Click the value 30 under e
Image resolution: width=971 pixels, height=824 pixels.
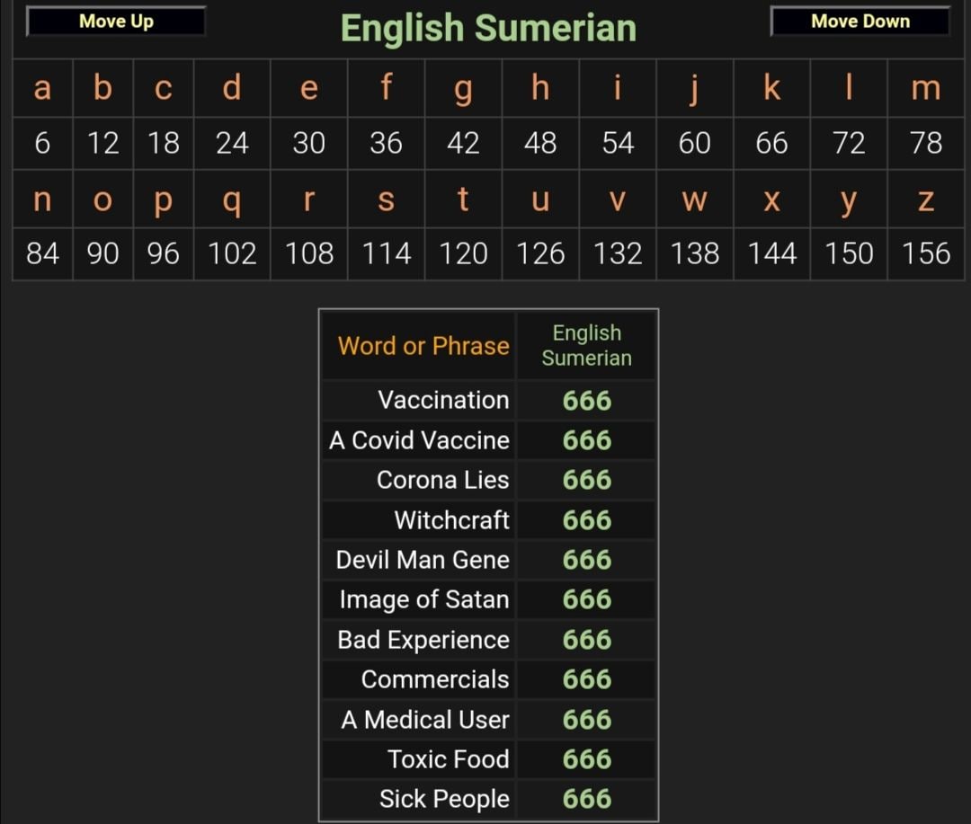pyautogui.click(x=309, y=143)
